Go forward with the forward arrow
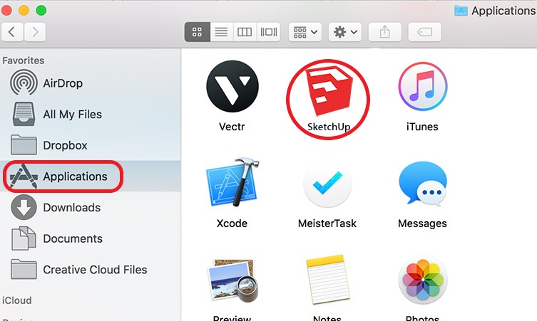Screen dimensions: 537x321 pyautogui.click(x=35, y=32)
